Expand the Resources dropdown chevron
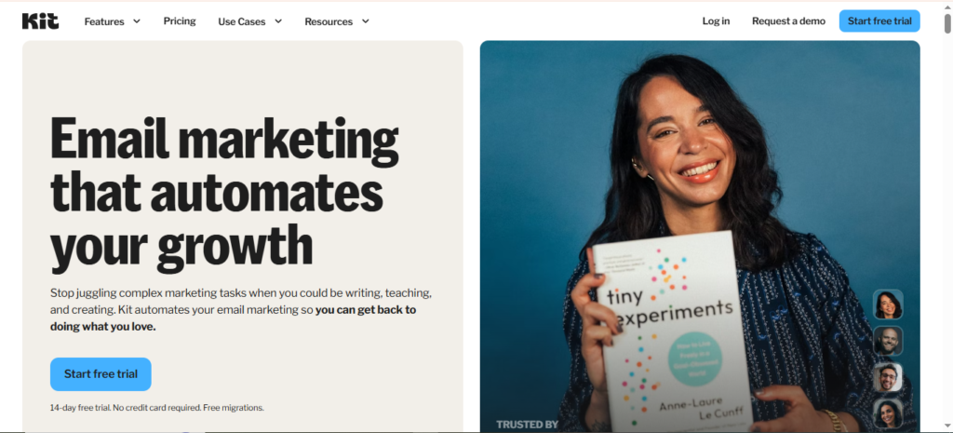The height and width of the screenshot is (433, 953). point(365,21)
